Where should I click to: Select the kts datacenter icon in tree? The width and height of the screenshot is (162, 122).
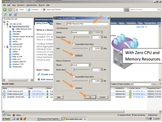pyautogui.click(x=4, y=21)
